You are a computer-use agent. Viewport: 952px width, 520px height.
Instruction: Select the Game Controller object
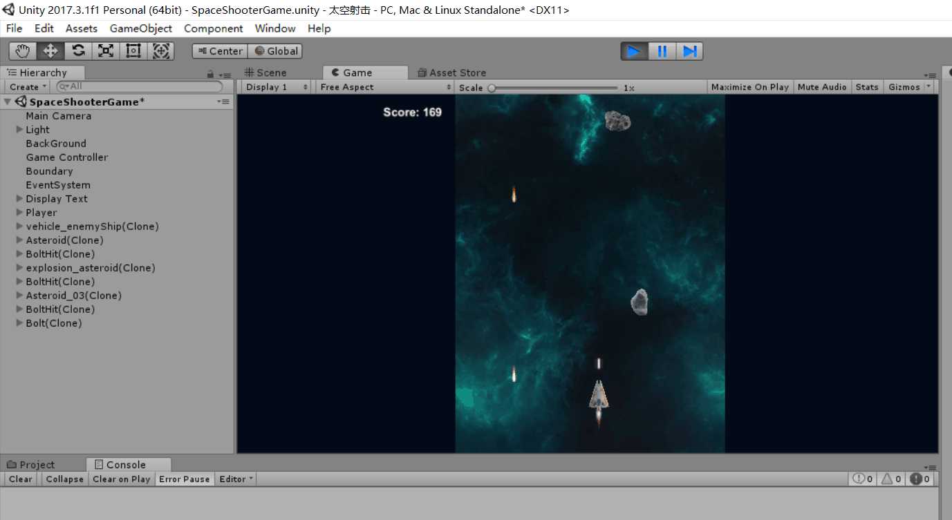[x=67, y=157]
